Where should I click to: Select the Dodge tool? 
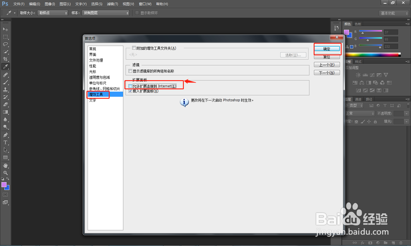(x=5, y=127)
